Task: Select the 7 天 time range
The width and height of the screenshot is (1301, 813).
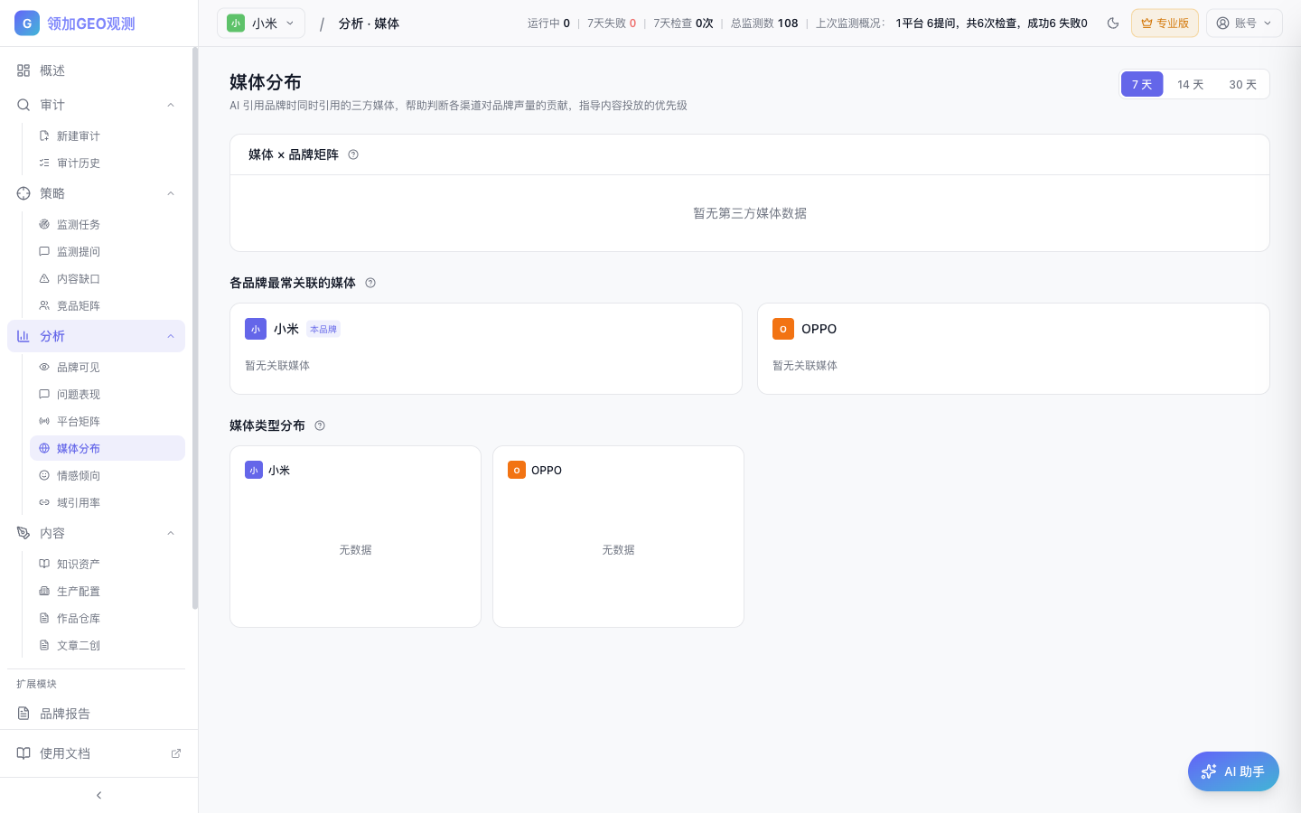Action: (x=1142, y=84)
